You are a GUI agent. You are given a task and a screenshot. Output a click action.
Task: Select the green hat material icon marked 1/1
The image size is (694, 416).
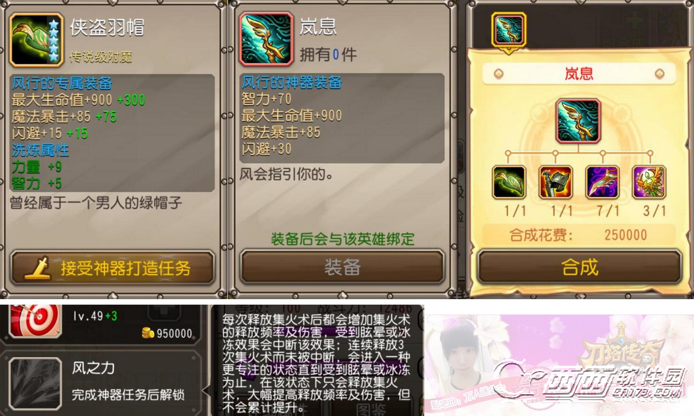pos(509,182)
